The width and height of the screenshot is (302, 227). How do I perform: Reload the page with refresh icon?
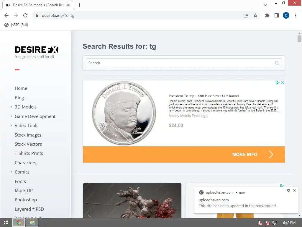[x=25, y=15]
